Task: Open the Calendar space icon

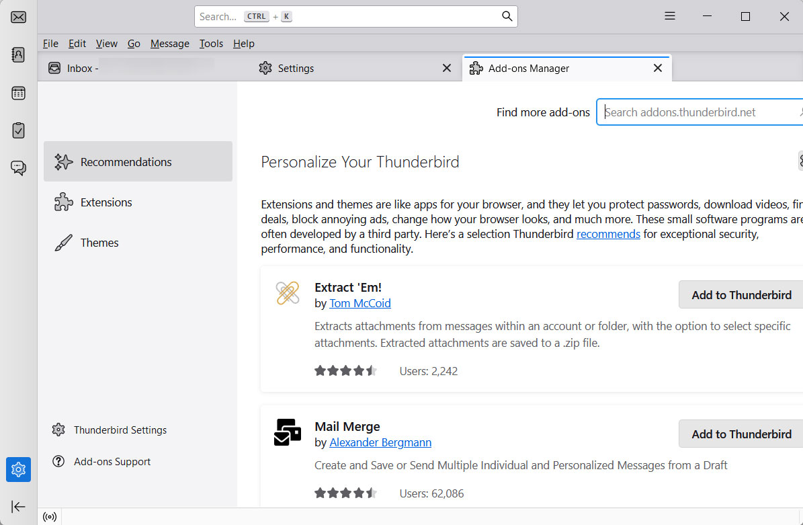Action: tap(19, 93)
